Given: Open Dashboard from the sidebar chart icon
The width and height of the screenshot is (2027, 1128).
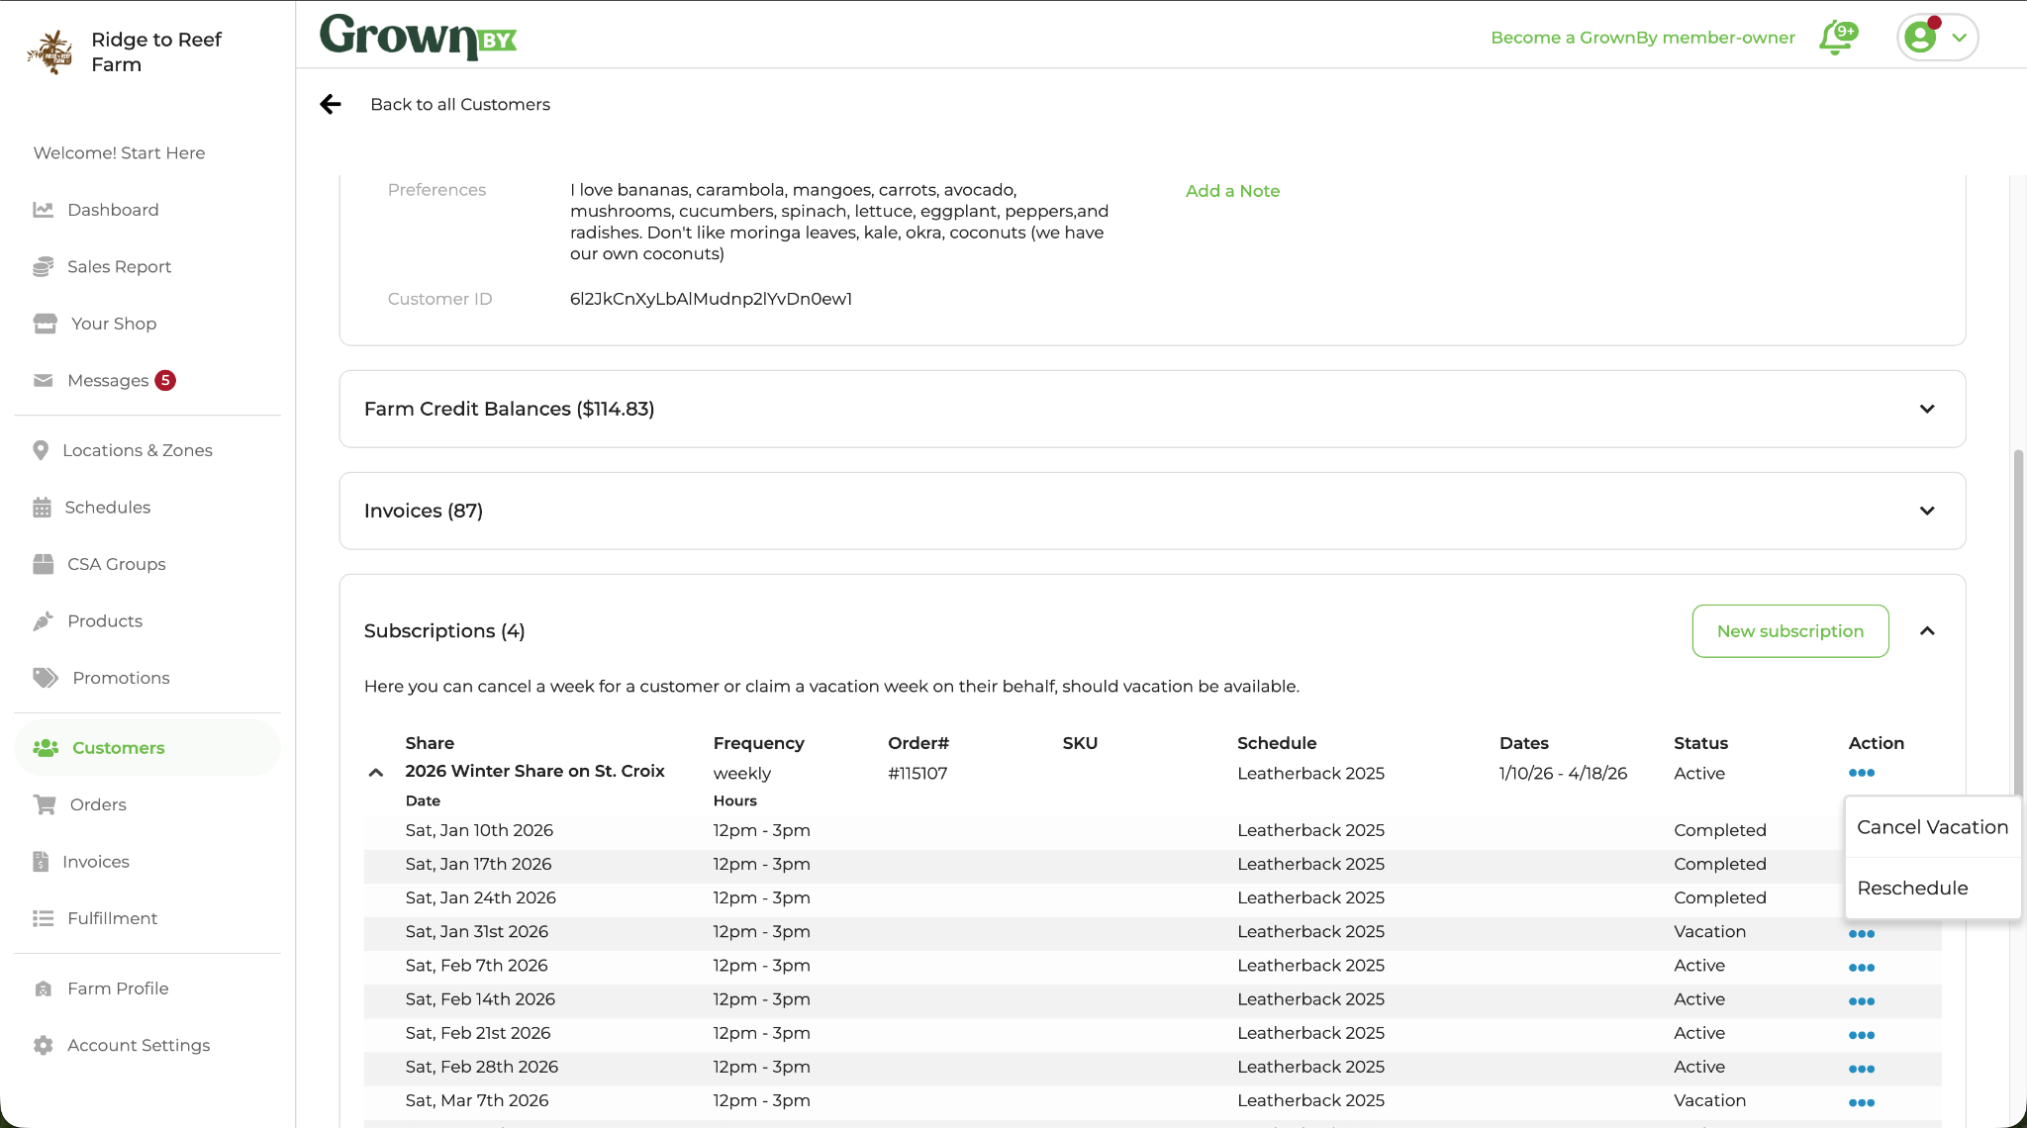Looking at the screenshot, I should click(x=43, y=210).
